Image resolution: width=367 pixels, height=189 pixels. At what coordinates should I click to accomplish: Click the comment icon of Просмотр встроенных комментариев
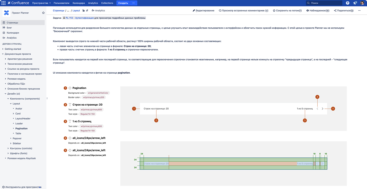[x=220, y=10]
